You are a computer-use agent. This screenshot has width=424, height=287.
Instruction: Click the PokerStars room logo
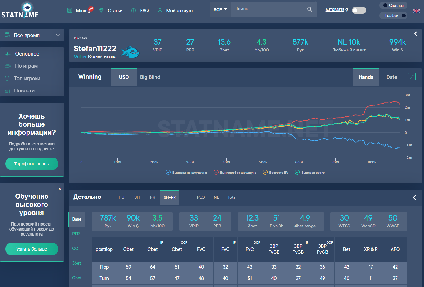point(81,38)
